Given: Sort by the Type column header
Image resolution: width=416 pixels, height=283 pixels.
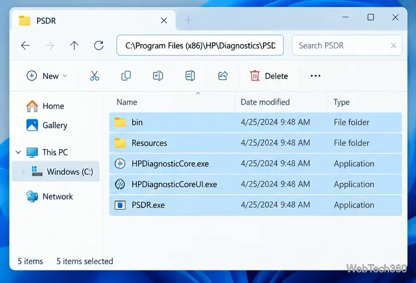Looking at the screenshot, I should [342, 102].
